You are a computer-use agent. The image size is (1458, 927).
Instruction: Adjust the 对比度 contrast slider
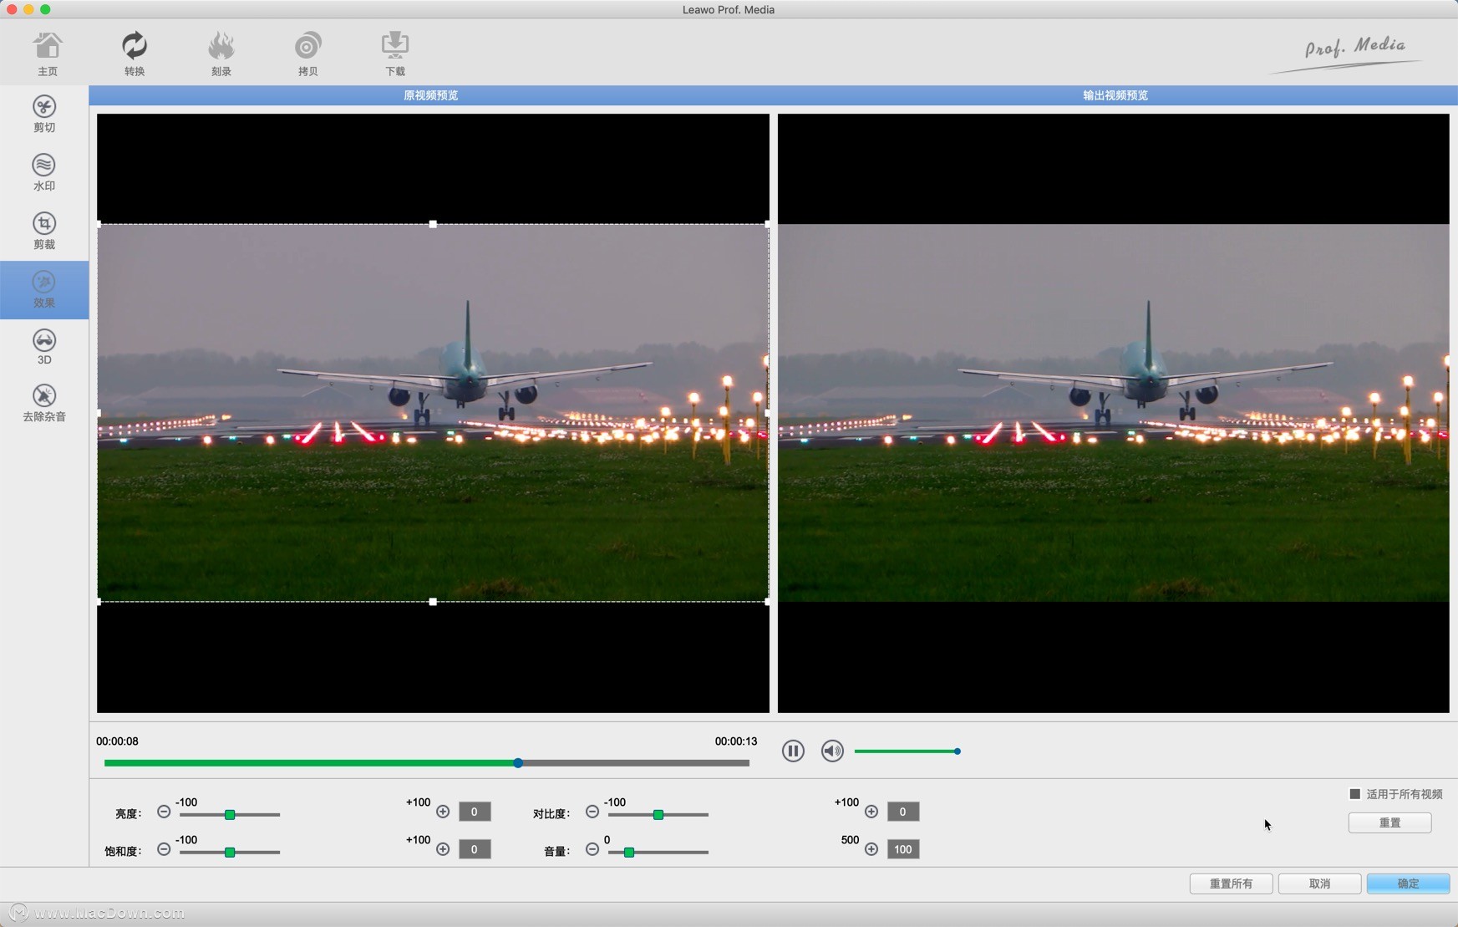[658, 814]
